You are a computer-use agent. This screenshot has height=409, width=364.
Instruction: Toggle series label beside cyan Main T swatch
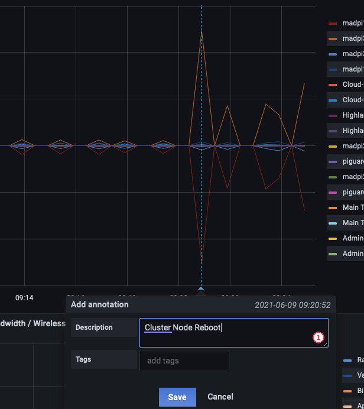(x=353, y=223)
